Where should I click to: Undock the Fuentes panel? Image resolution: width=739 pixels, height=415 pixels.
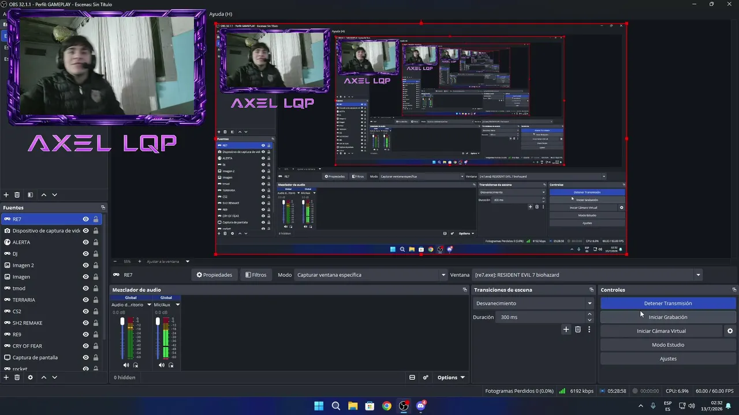click(103, 207)
